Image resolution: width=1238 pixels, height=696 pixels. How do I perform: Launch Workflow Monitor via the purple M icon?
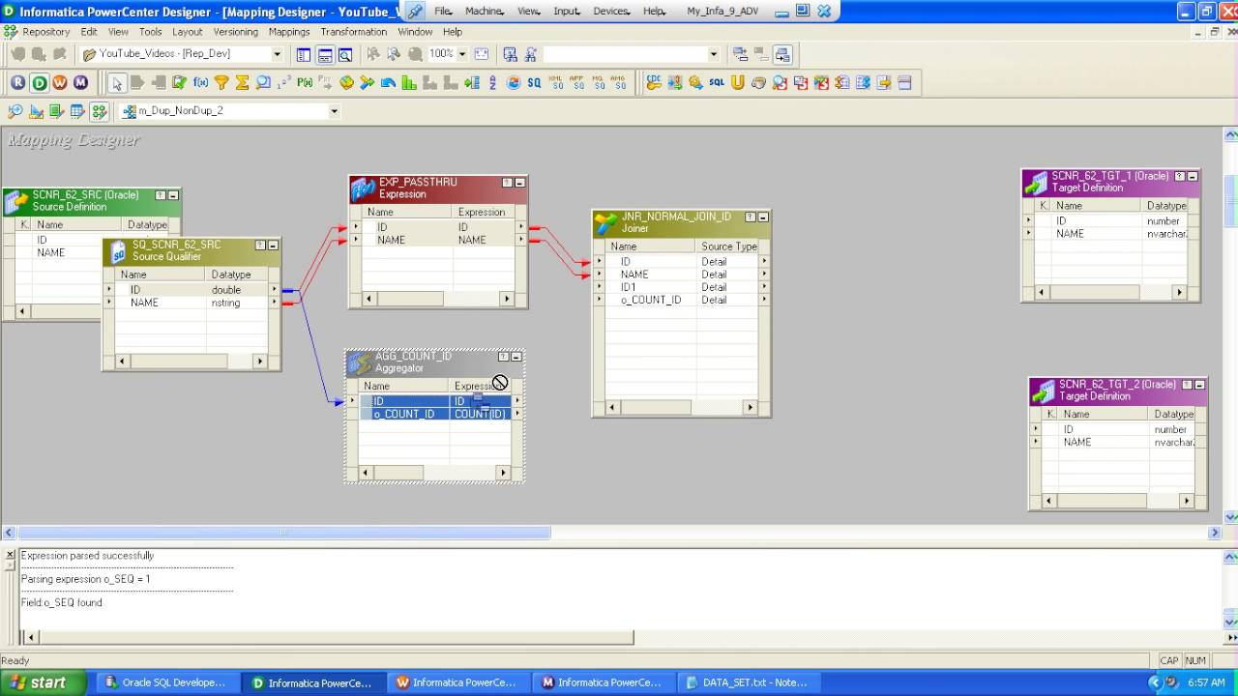pyautogui.click(x=80, y=83)
